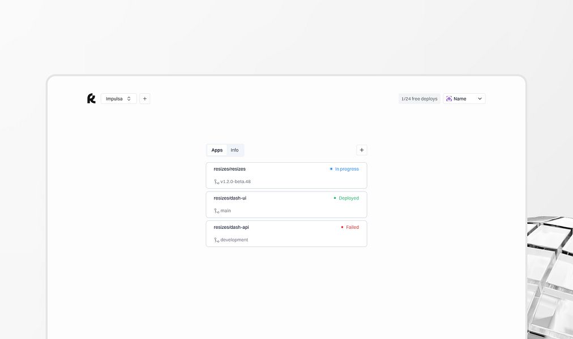This screenshot has height=339, width=573.
Task: Click the blue In progress status dot
Action: pyautogui.click(x=331, y=168)
